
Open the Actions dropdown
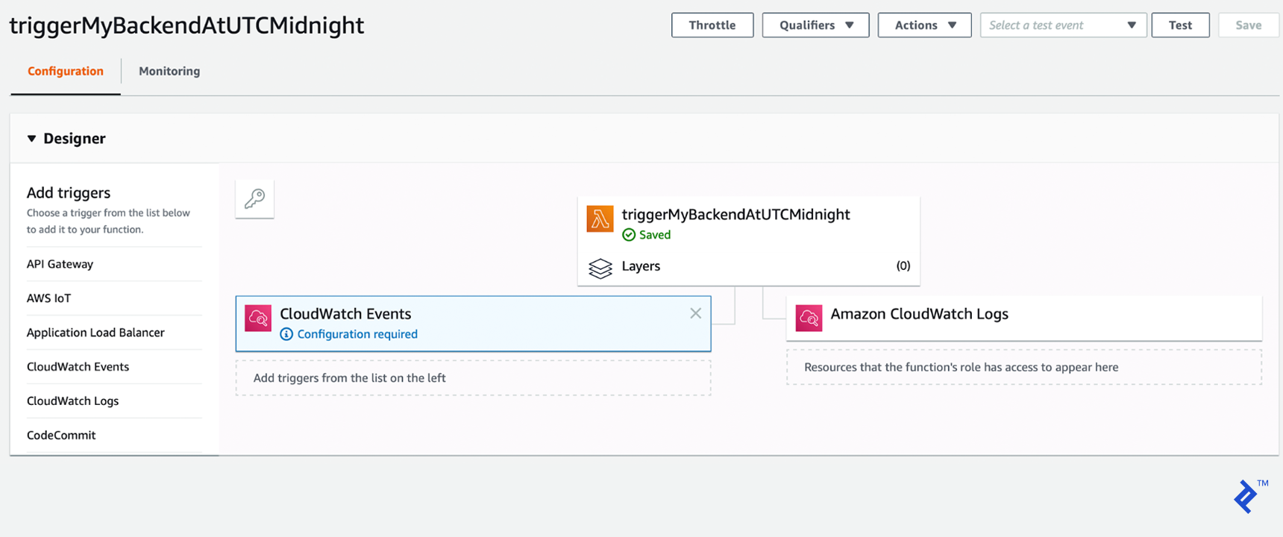coord(924,25)
